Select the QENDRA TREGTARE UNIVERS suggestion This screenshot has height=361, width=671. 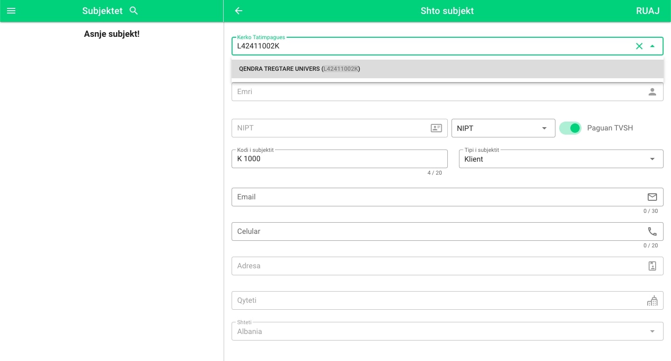pyautogui.click(x=299, y=68)
